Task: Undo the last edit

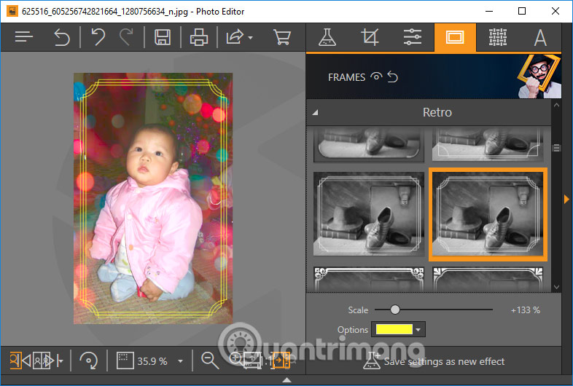Action: point(98,37)
